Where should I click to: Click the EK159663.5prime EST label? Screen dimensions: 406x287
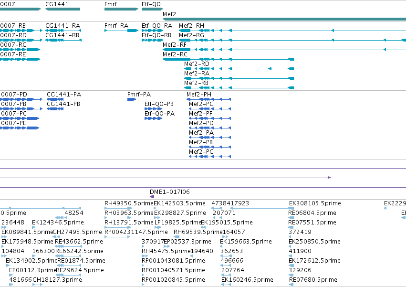point(246,242)
